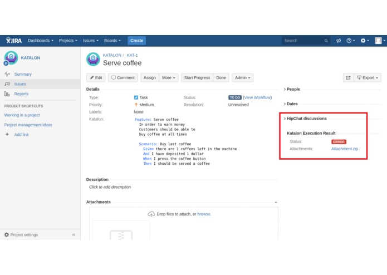Open the Admin dropdown

[243, 78]
